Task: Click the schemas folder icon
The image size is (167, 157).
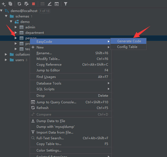Action: tap(12, 16)
